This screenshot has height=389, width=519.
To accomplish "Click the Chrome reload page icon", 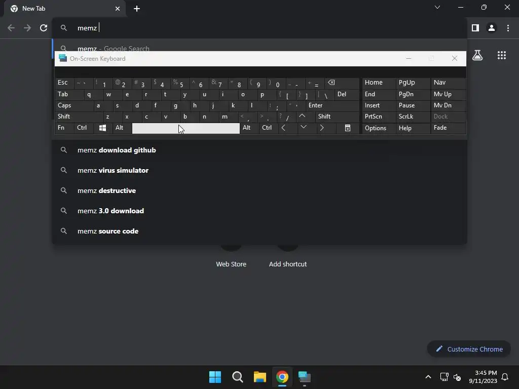I will pyautogui.click(x=44, y=28).
